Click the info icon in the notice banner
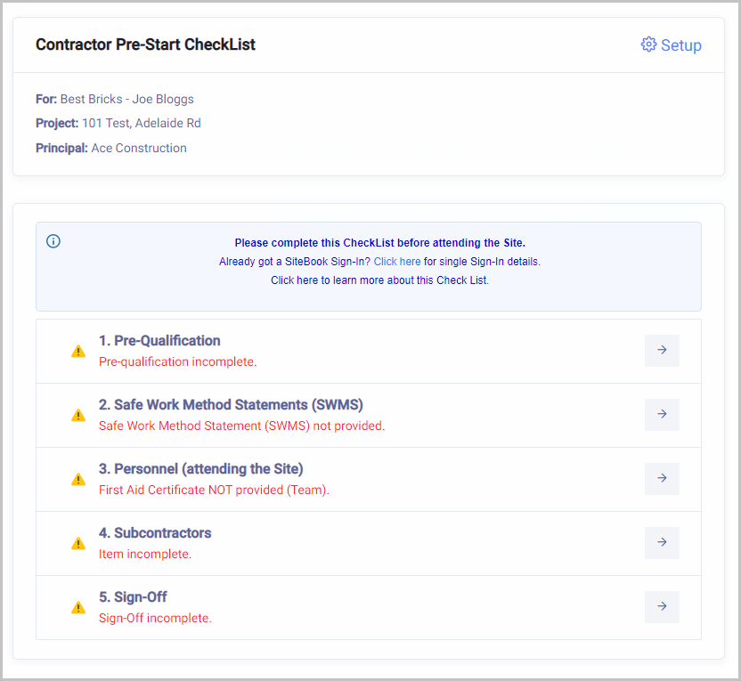 click(53, 241)
